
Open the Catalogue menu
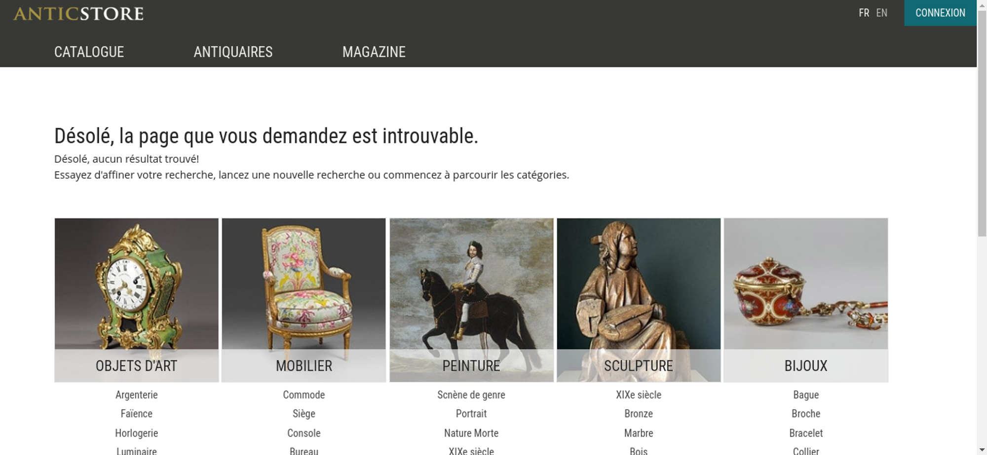tap(89, 52)
